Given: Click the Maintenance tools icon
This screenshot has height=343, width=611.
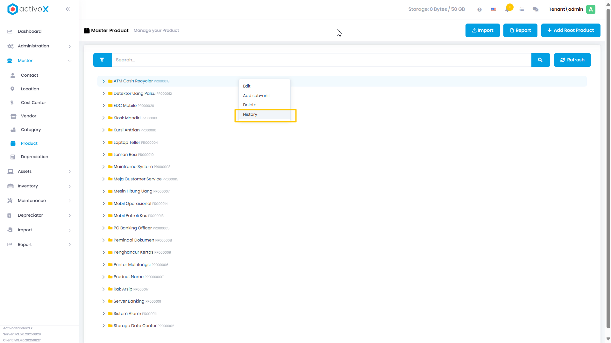Looking at the screenshot, I should click(10, 201).
